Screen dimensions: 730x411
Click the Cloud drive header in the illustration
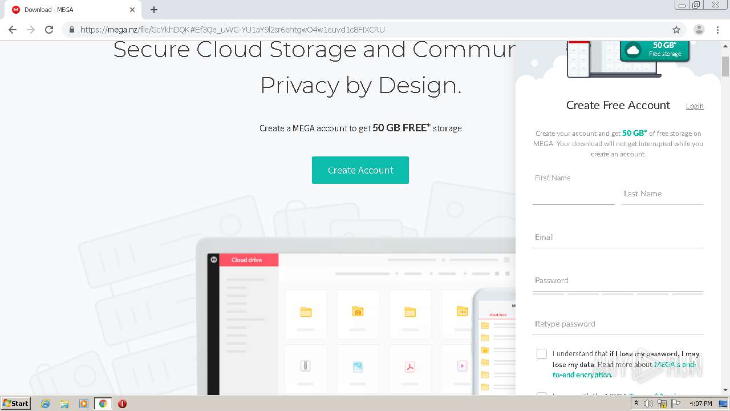point(249,260)
